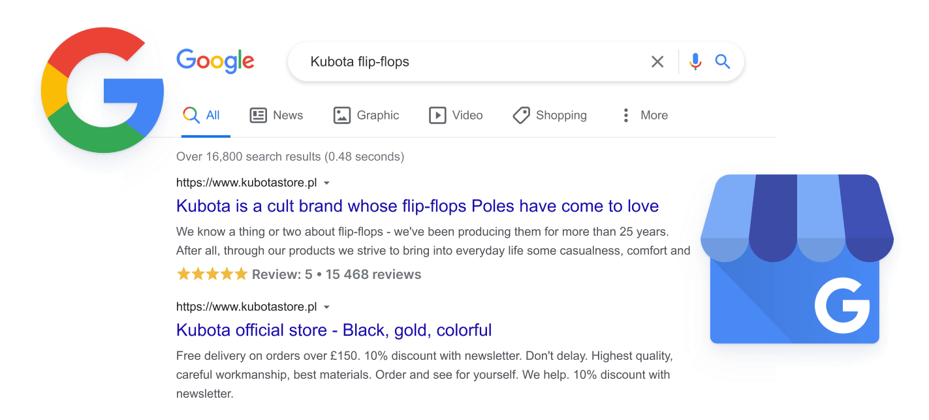
Task: Open 'Kubota official store' result link
Action: 334,330
